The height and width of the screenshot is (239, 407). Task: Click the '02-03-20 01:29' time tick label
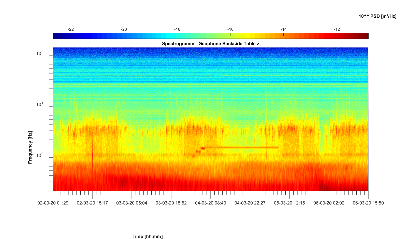[x=53, y=203]
